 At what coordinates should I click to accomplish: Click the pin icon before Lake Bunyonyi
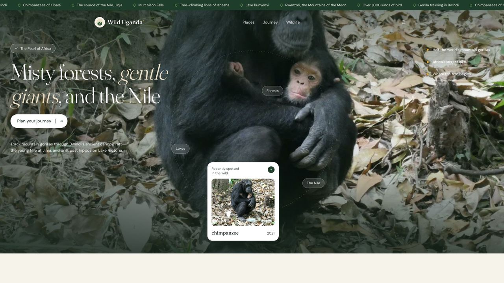click(241, 5)
